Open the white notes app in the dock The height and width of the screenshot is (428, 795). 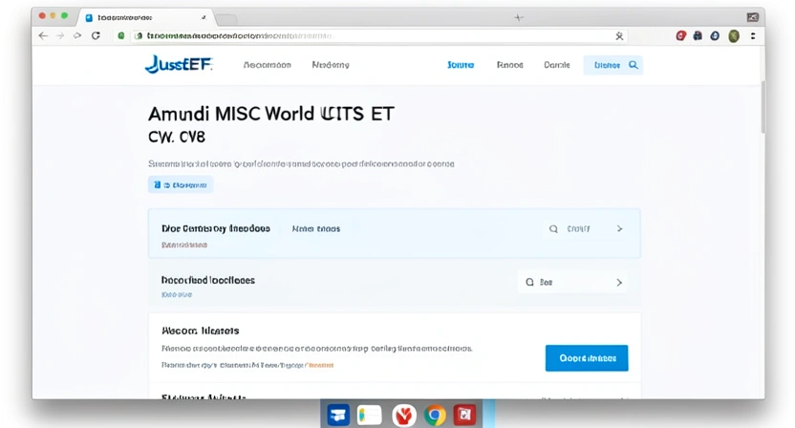click(x=370, y=415)
